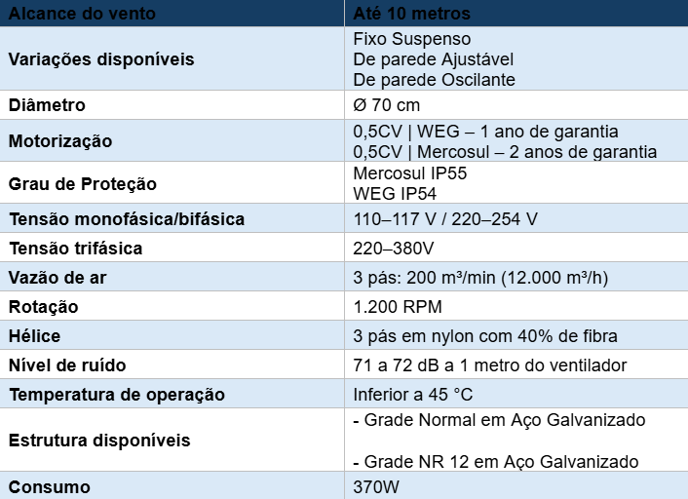Click the "Vazão de ar" row label

pos(57,278)
